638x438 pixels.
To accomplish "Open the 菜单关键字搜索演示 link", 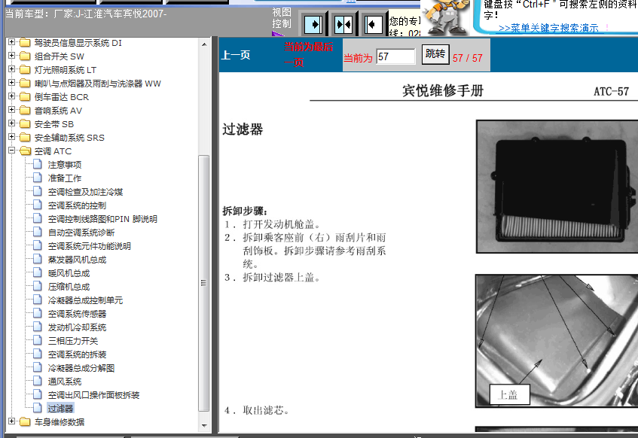I will (548, 28).
